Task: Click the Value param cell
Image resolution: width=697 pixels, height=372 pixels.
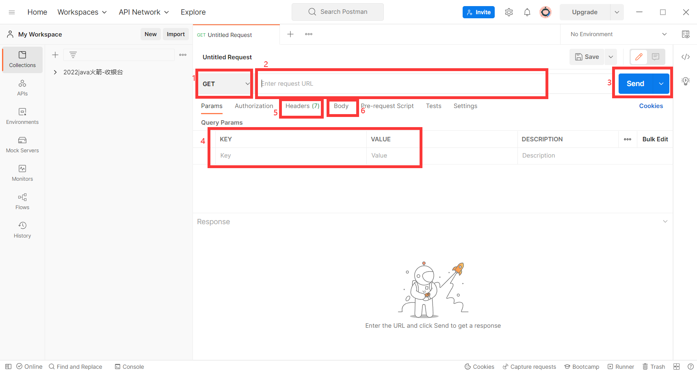Action: [x=442, y=156]
